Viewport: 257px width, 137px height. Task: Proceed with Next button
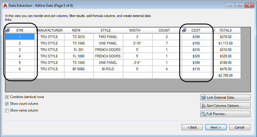click(216, 127)
